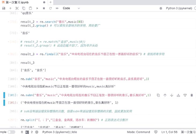Open a new launcher tab with plus
196x134 pixels.
click(50, 2)
